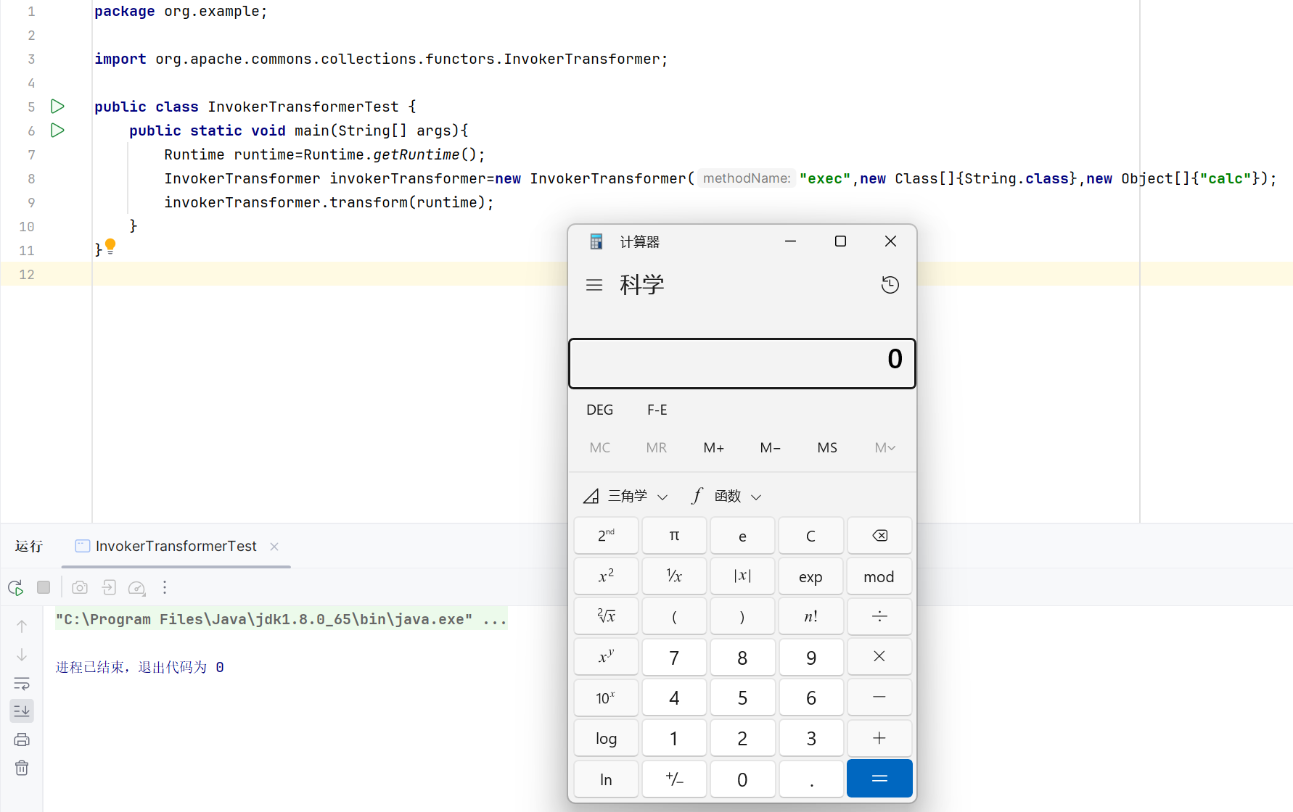This screenshot has width=1293, height=812.
Task: Click the right parenthesis key
Action: [742, 616]
